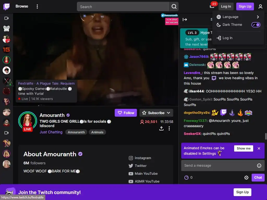The width and height of the screenshot is (267, 200).
Task: Open the Instagram social link
Action: click(140, 158)
